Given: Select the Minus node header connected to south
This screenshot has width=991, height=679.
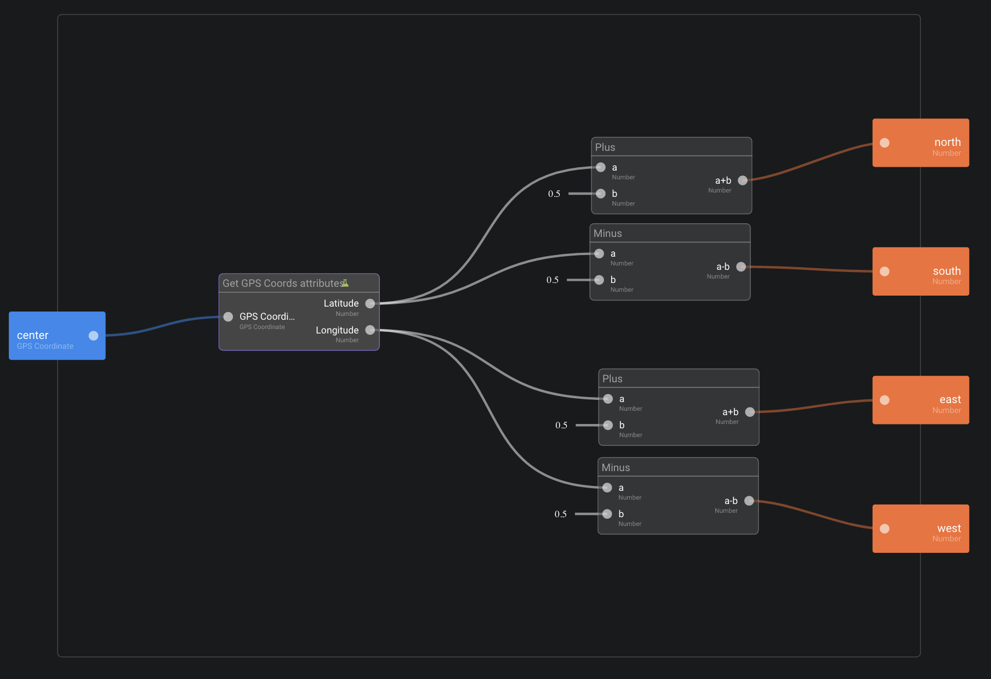Looking at the screenshot, I should pos(669,234).
